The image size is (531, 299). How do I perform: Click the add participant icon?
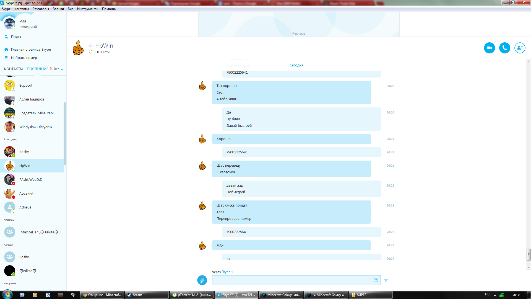[520, 48]
